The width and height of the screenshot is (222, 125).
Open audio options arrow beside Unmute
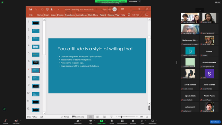(x=9, y=121)
